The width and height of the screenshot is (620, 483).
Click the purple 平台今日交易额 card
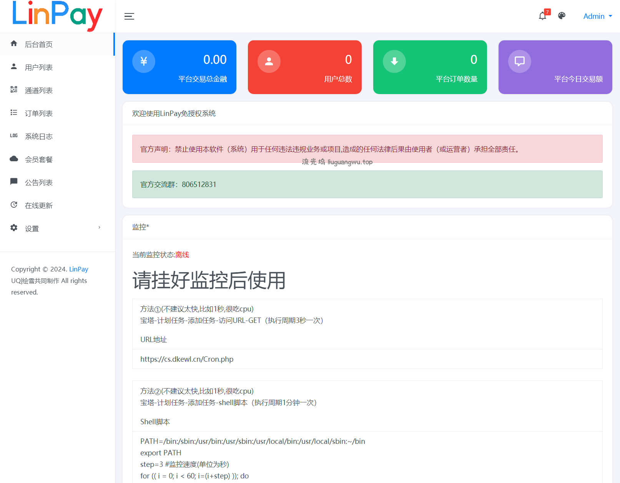(555, 67)
